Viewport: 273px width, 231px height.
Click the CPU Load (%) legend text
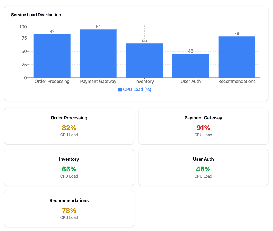point(137,90)
